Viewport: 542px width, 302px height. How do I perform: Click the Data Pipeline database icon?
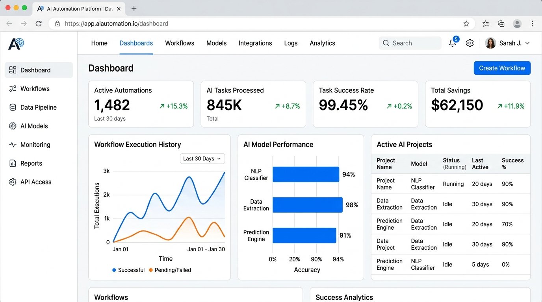click(x=13, y=107)
